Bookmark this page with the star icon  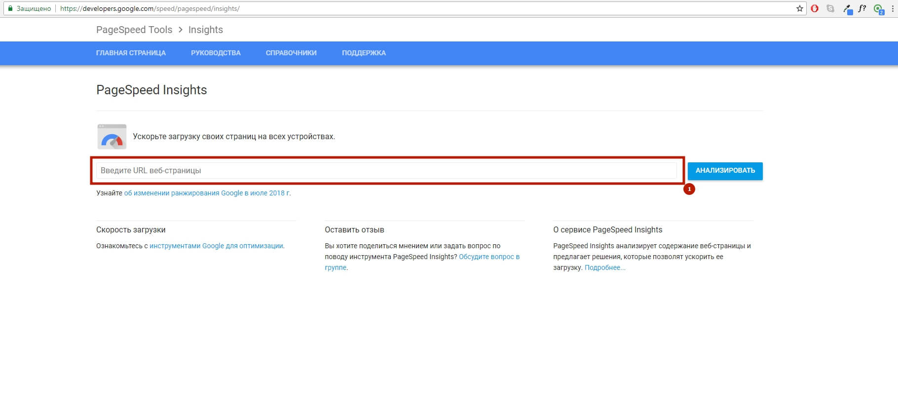pyautogui.click(x=800, y=8)
